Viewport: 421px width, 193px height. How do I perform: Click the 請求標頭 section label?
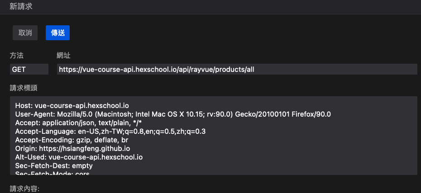point(24,87)
